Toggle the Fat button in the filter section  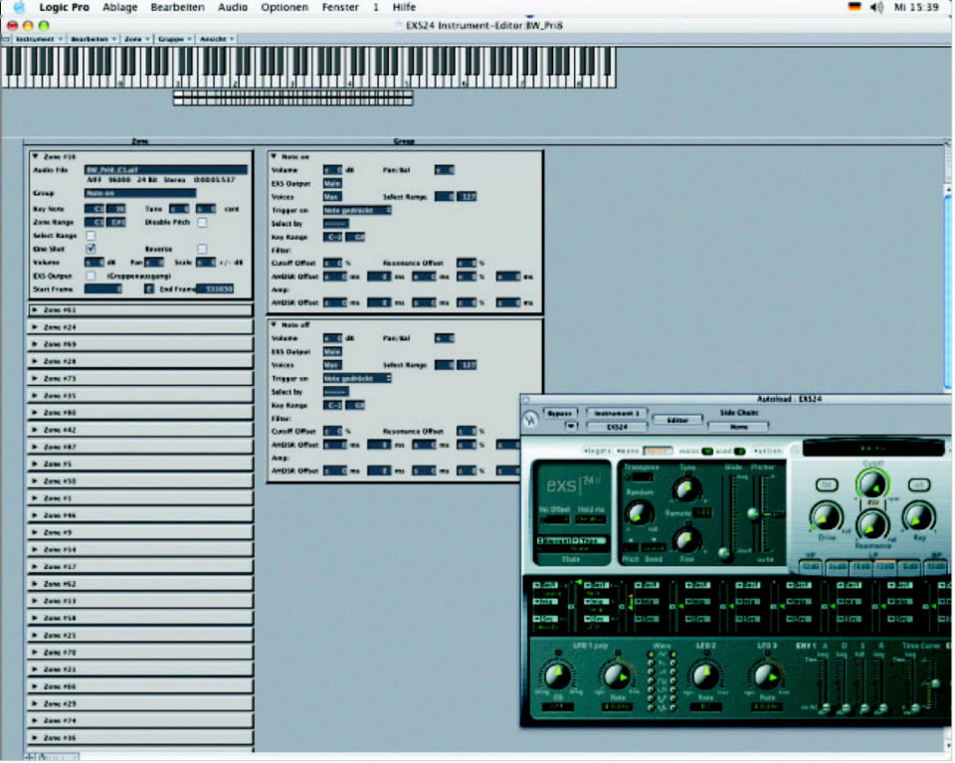click(x=827, y=484)
